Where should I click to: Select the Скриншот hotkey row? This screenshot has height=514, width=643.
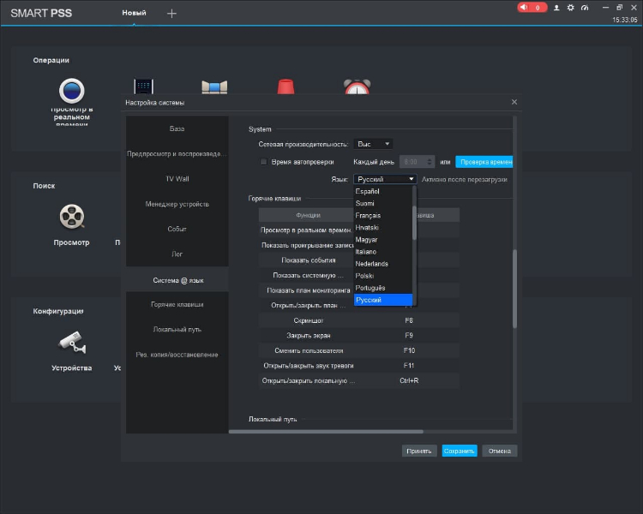(x=359, y=320)
